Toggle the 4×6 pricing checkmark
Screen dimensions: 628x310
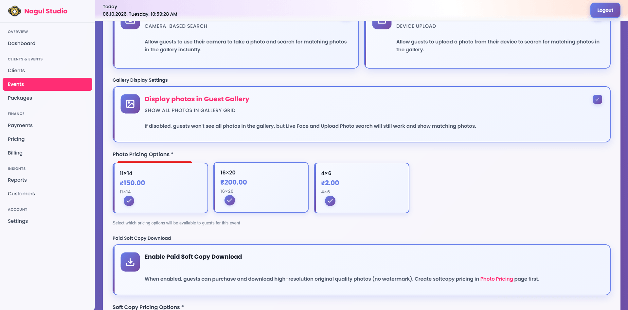pyautogui.click(x=330, y=201)
